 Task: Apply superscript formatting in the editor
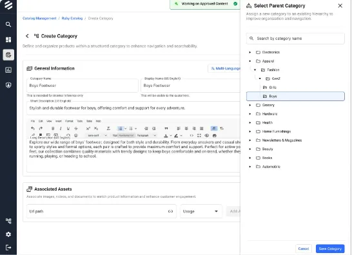[x=88, y=129]
